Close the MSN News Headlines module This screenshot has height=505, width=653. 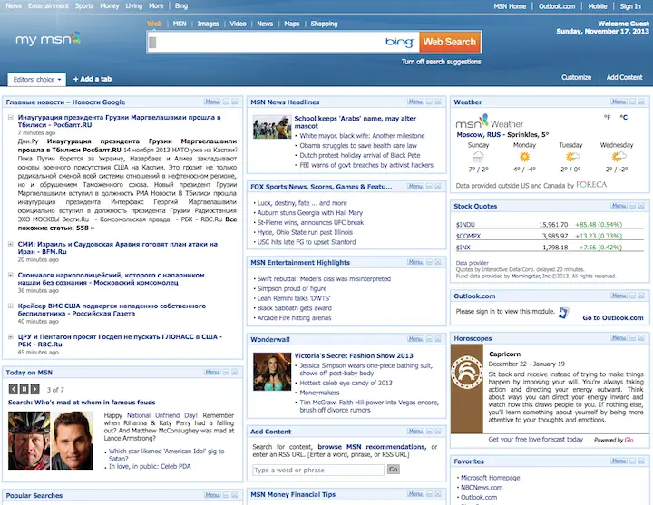pos(438,102)
